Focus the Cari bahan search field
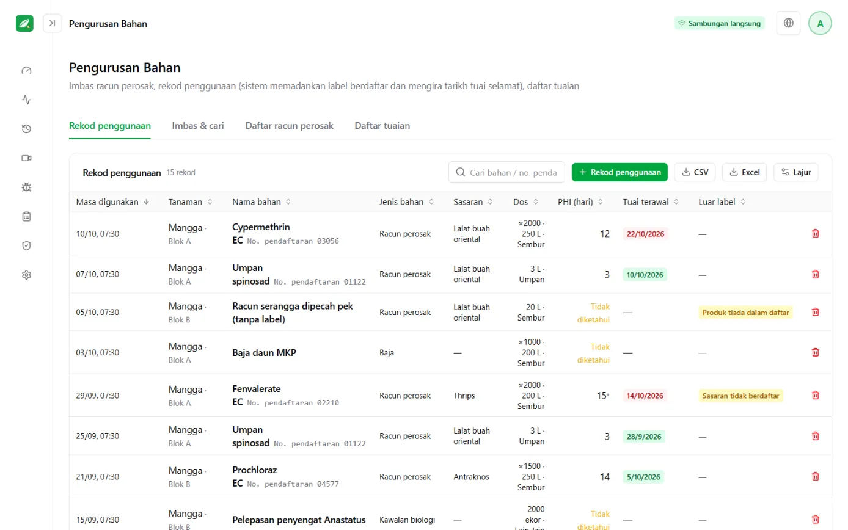 point(506,172)
